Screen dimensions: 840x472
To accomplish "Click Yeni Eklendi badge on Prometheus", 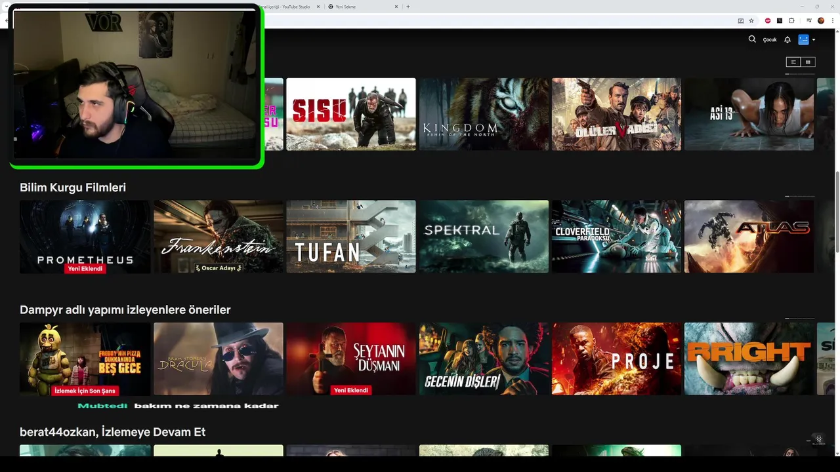I will click(x=85, y=269).
